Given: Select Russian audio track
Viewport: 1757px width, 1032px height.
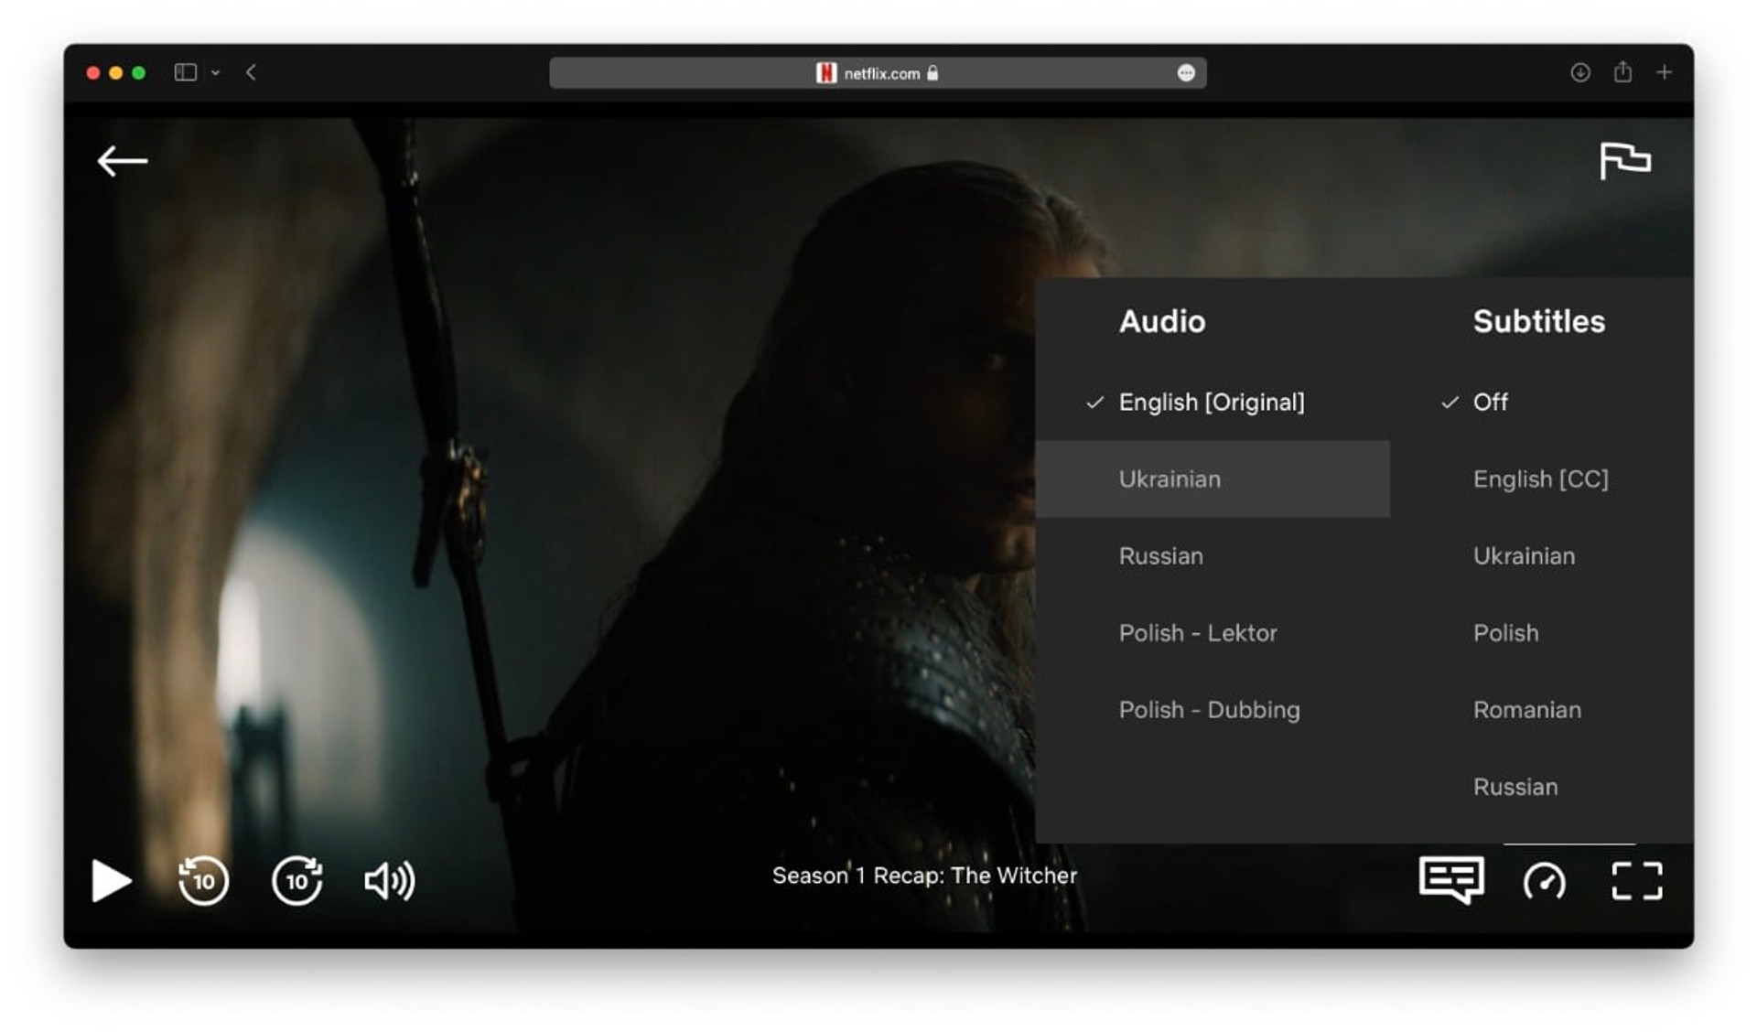Looking at the screenshot, I should pos(1213,555).
